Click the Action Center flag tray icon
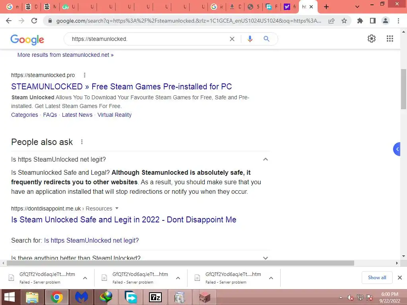Screen dimensions: 407x305 370,297
